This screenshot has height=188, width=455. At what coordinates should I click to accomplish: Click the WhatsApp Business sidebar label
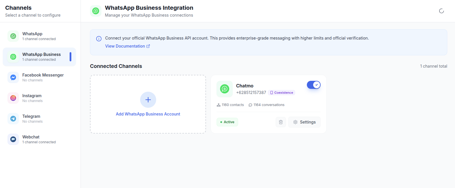tap(42, 54)
